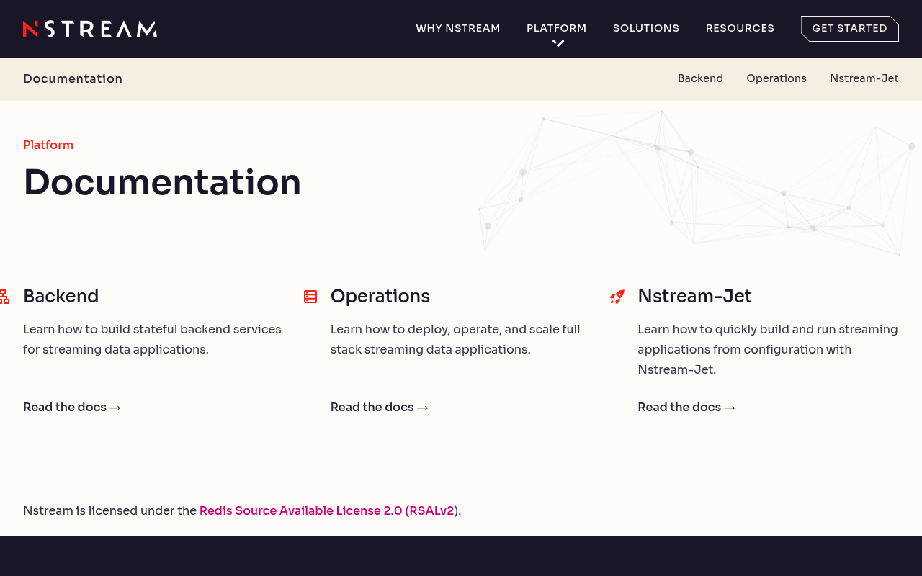Open the Resources menu
Viewport: 922px width, 576px height.
point(740,28)
